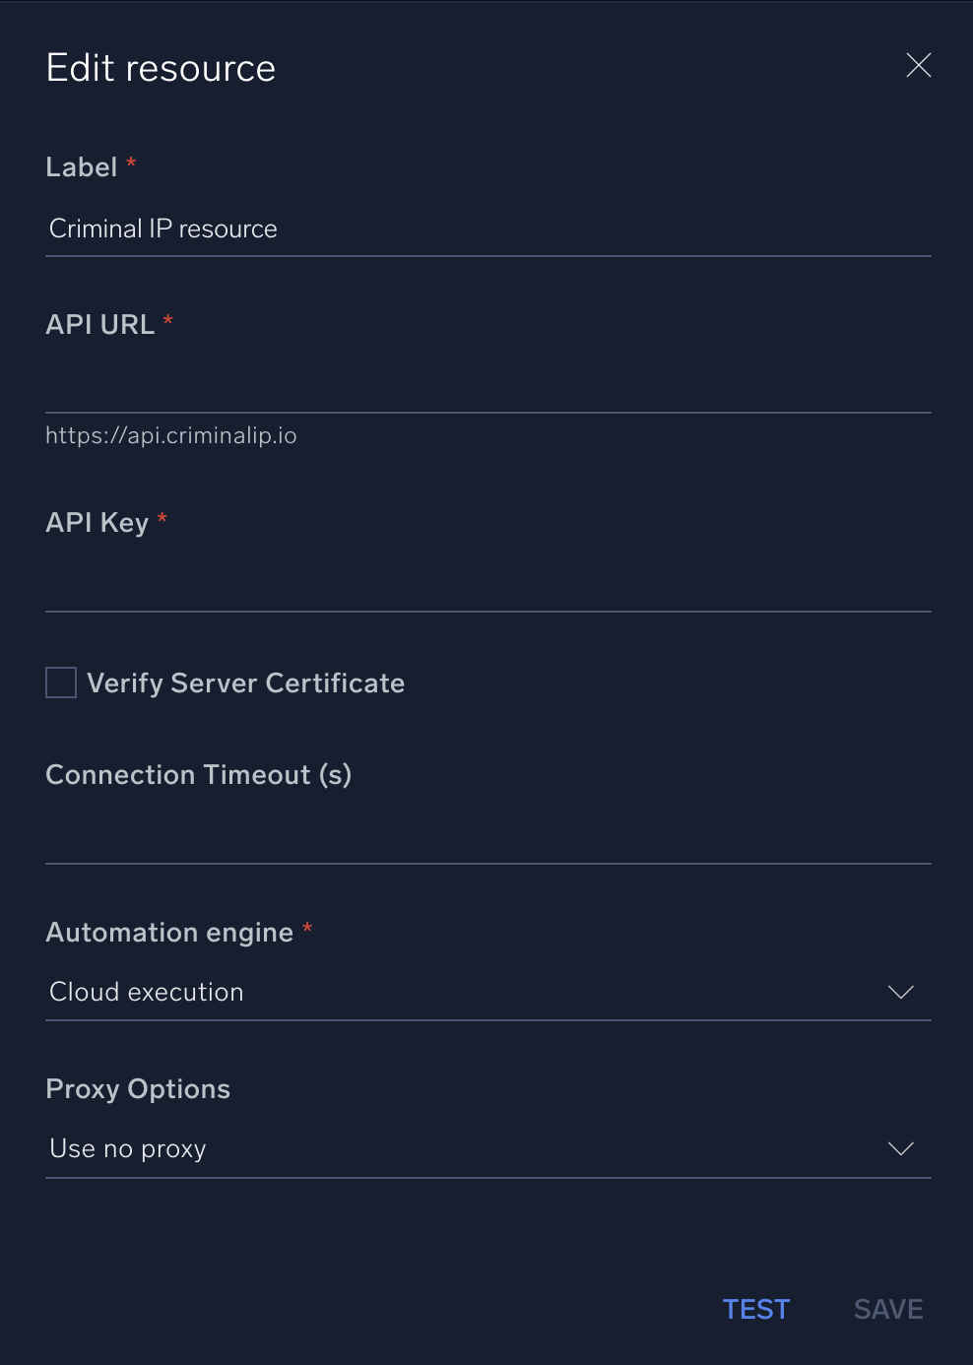
Task: Click the Label required field asterisk
Action: (x=130, y=164)
